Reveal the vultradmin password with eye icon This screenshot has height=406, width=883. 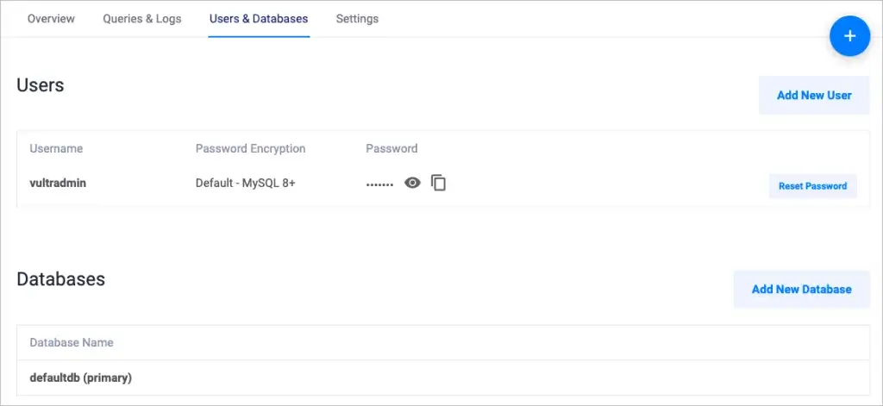[413, 183]
